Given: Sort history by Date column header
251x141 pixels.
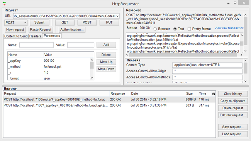Looking at the screenshot, I should tap(158, 93).
